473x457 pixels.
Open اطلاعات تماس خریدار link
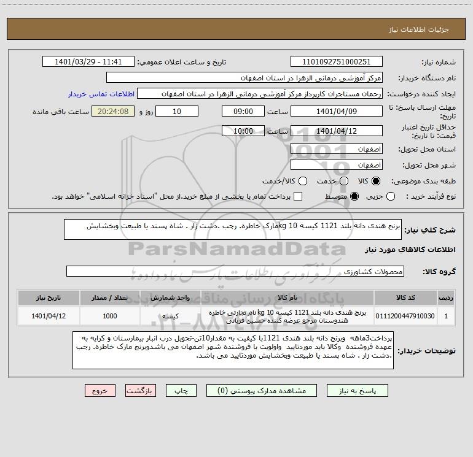pyautogui.click(x=101, y=94)
